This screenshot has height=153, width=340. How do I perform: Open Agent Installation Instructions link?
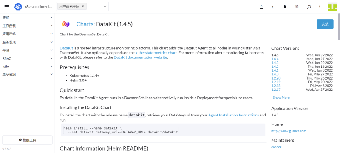coord(233,115)
